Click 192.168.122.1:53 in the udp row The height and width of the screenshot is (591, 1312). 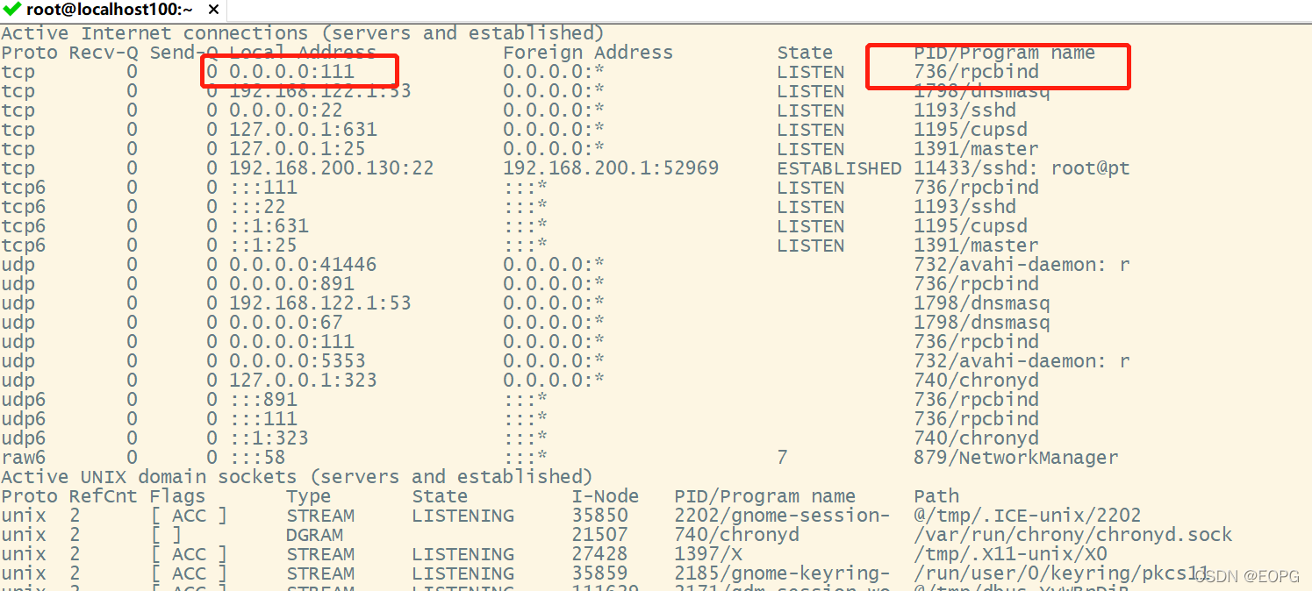[x=320, y=303]
